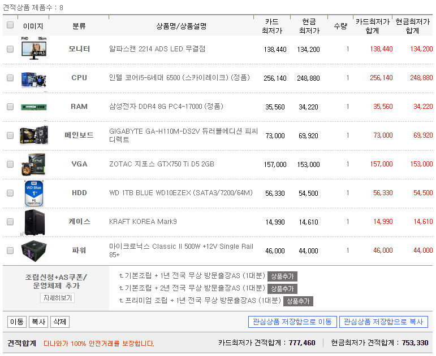Click product name 마이크로닉스 Classic II 500W

tap(181, 250)
